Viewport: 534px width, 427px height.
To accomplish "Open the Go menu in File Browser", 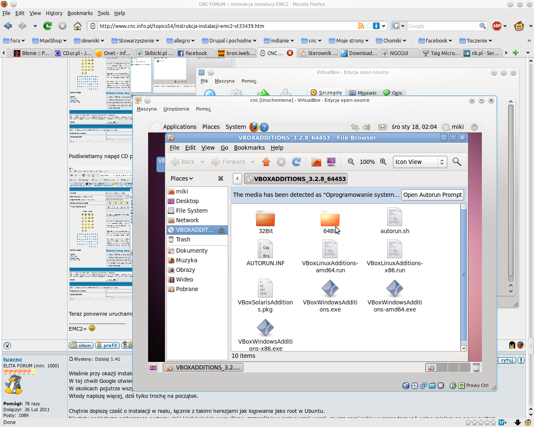I will tap(224, 148).
